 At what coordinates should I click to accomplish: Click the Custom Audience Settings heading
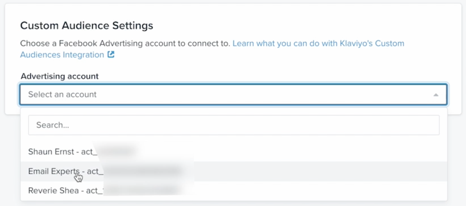click(86, 26)
